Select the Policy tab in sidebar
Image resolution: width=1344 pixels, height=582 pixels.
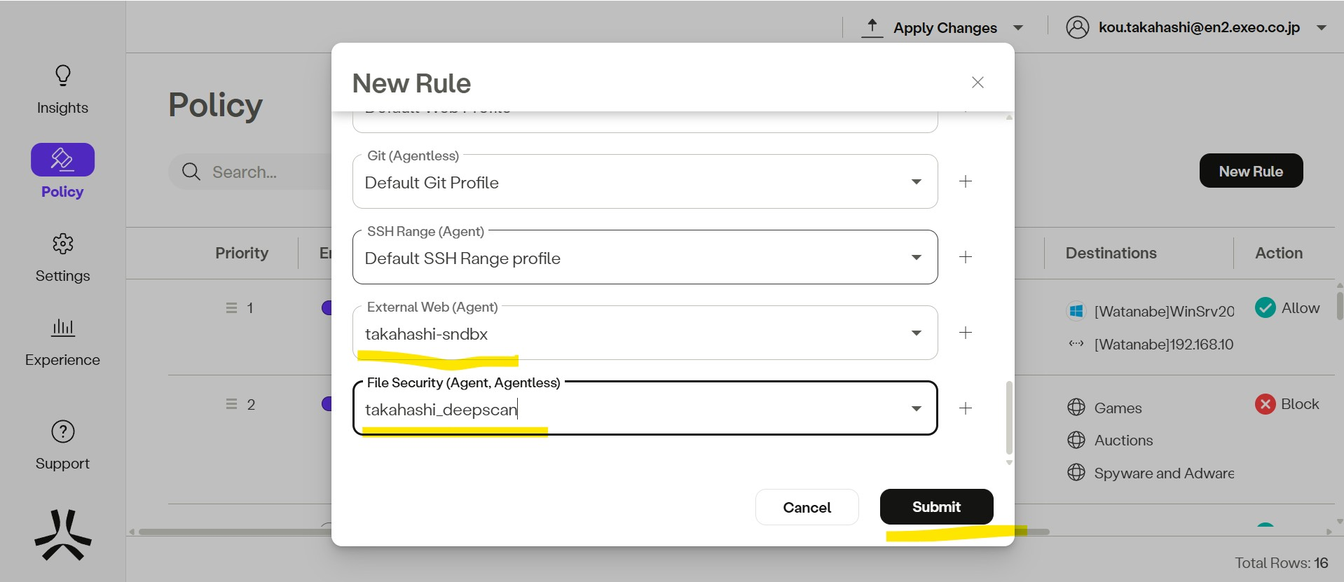(63, 160)
